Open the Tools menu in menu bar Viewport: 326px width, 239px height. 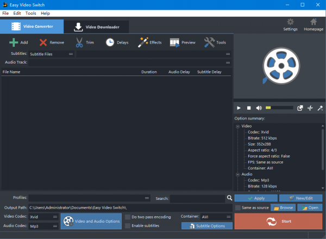point(30,13)
